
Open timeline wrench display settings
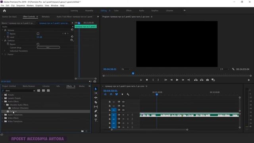point(128,94)
